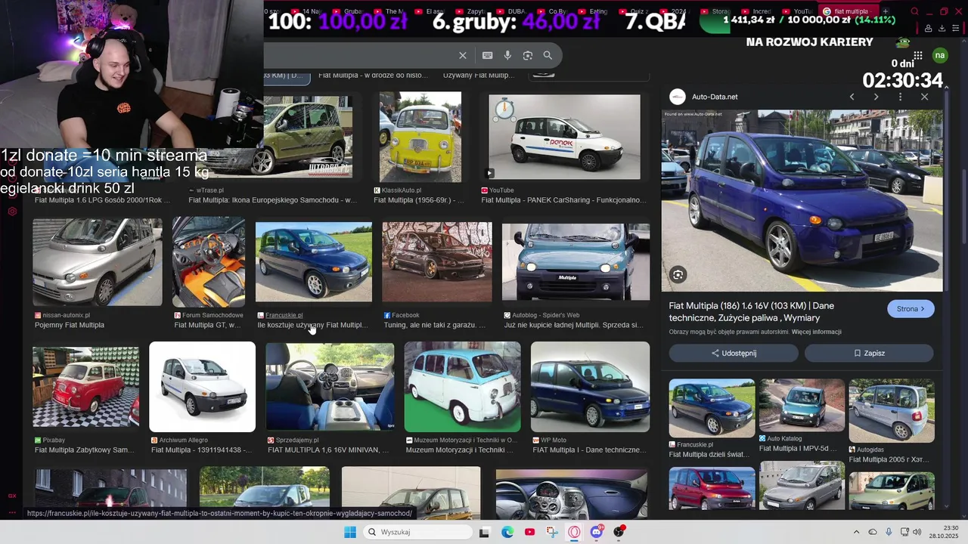This screenshot has width=968, height=544.
Task: Open the three-dot menu of the preview panel
Action: point(900,97)
